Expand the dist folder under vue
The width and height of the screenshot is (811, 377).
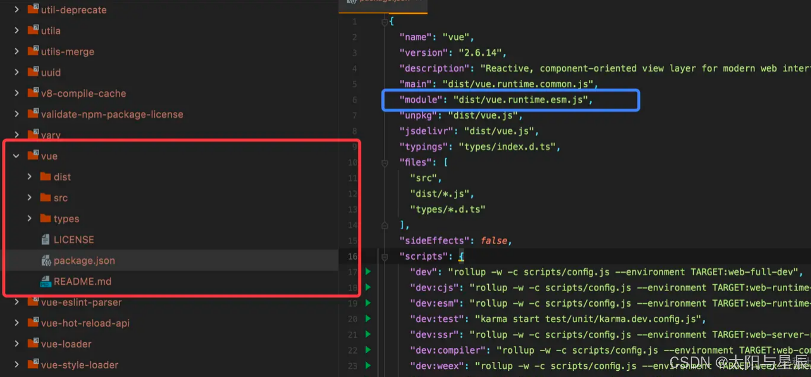point(30,177)
